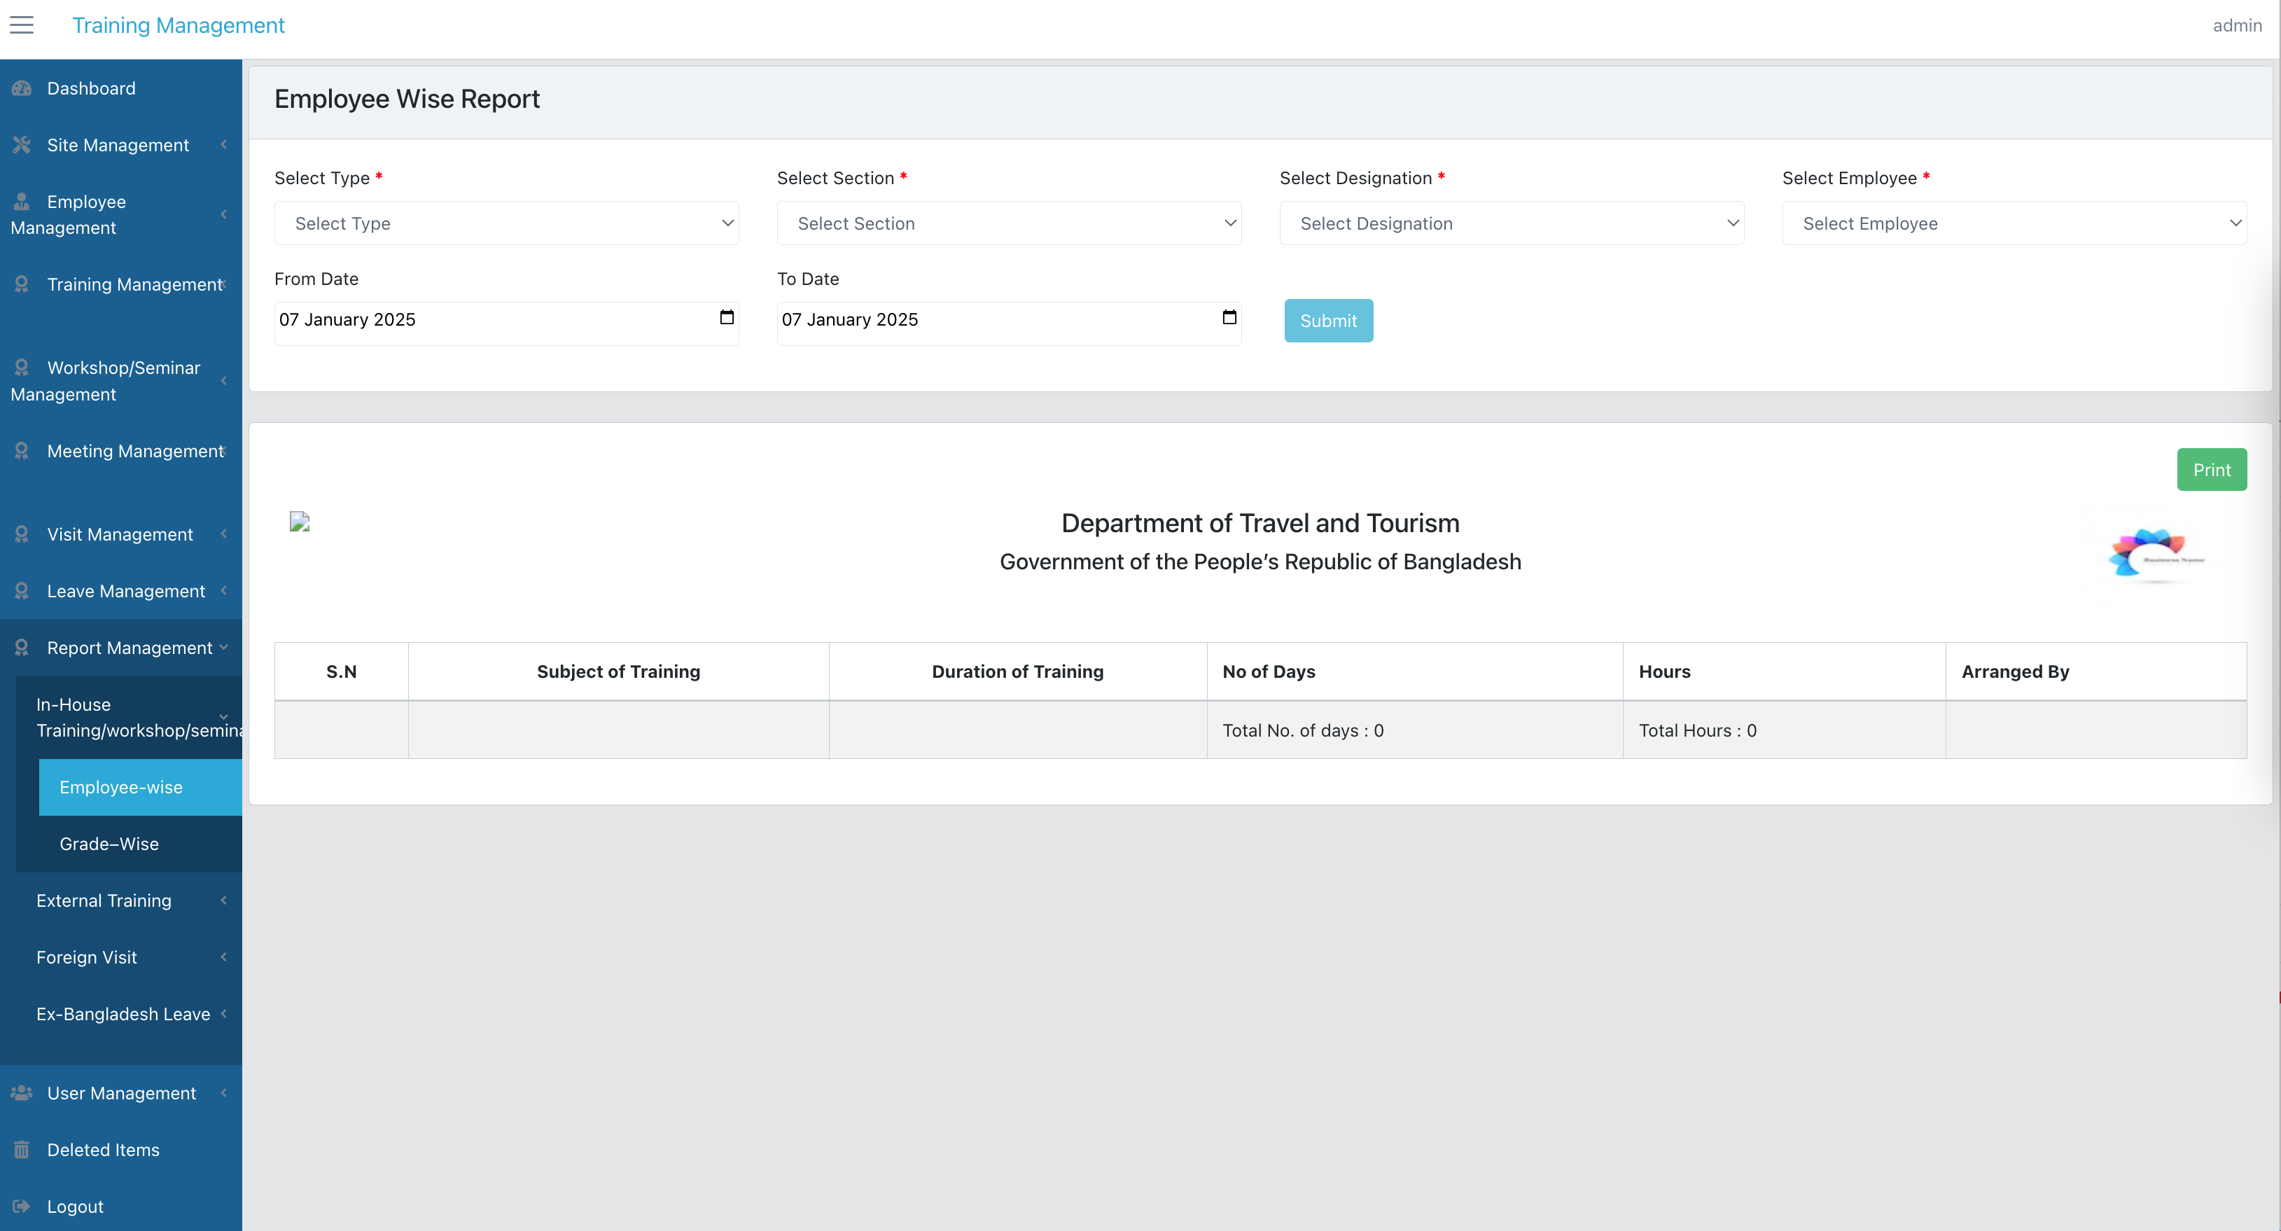
Task: Collapse the Report Management menu
Action: [x=121, y=648]
